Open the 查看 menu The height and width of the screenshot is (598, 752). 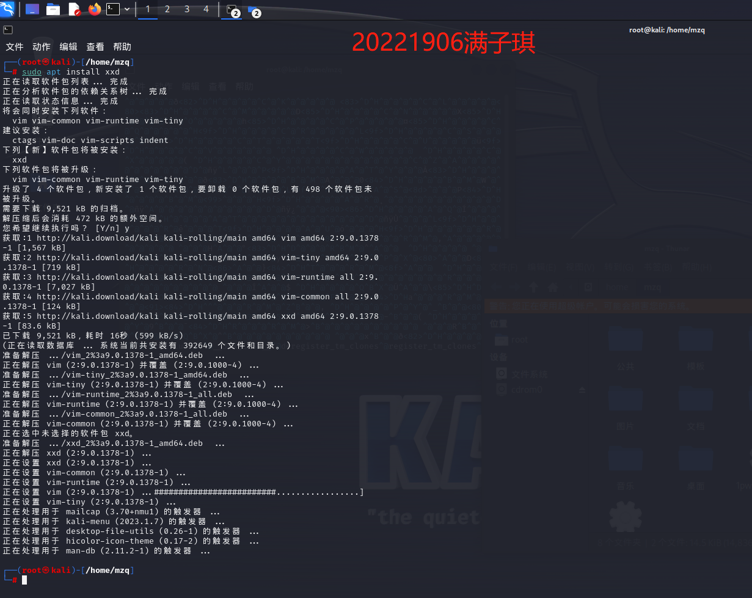point(95,46)
